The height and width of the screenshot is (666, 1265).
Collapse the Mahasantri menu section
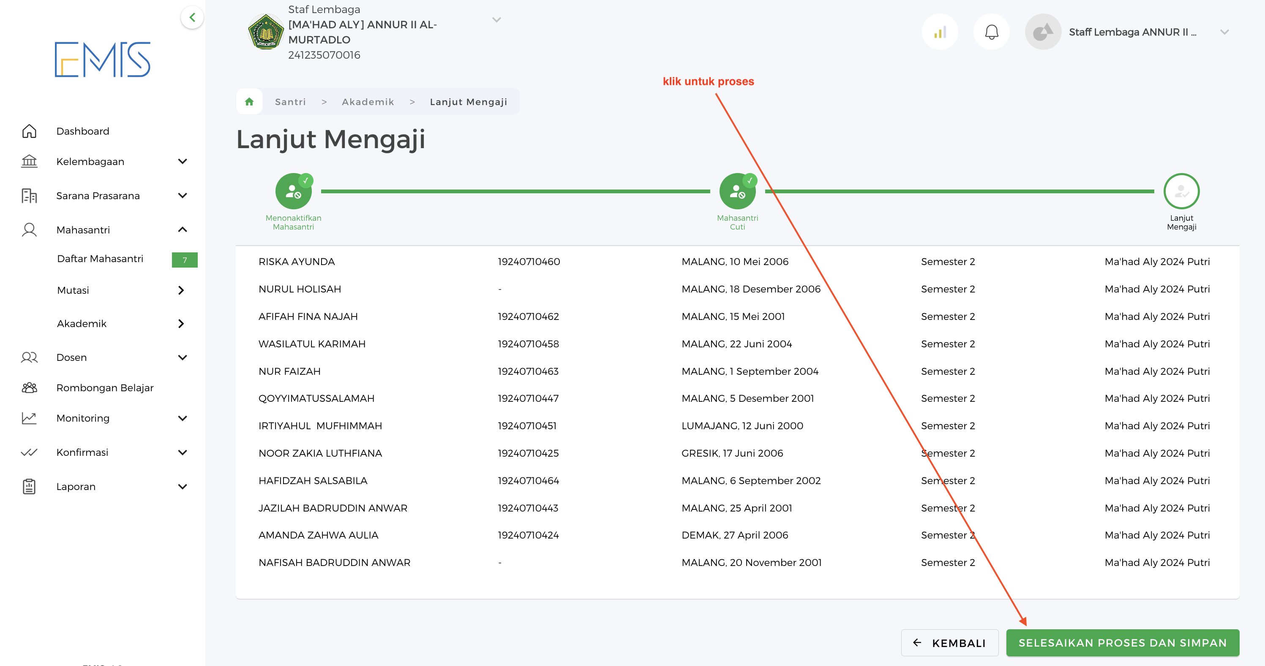(182, 230)
